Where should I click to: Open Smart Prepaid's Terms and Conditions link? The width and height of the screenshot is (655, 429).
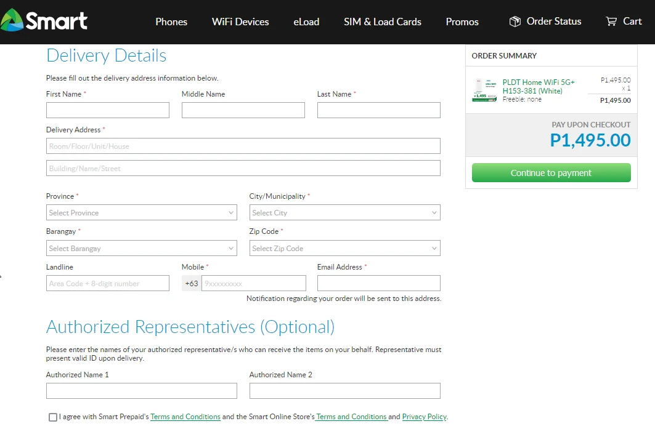[185, 417]
